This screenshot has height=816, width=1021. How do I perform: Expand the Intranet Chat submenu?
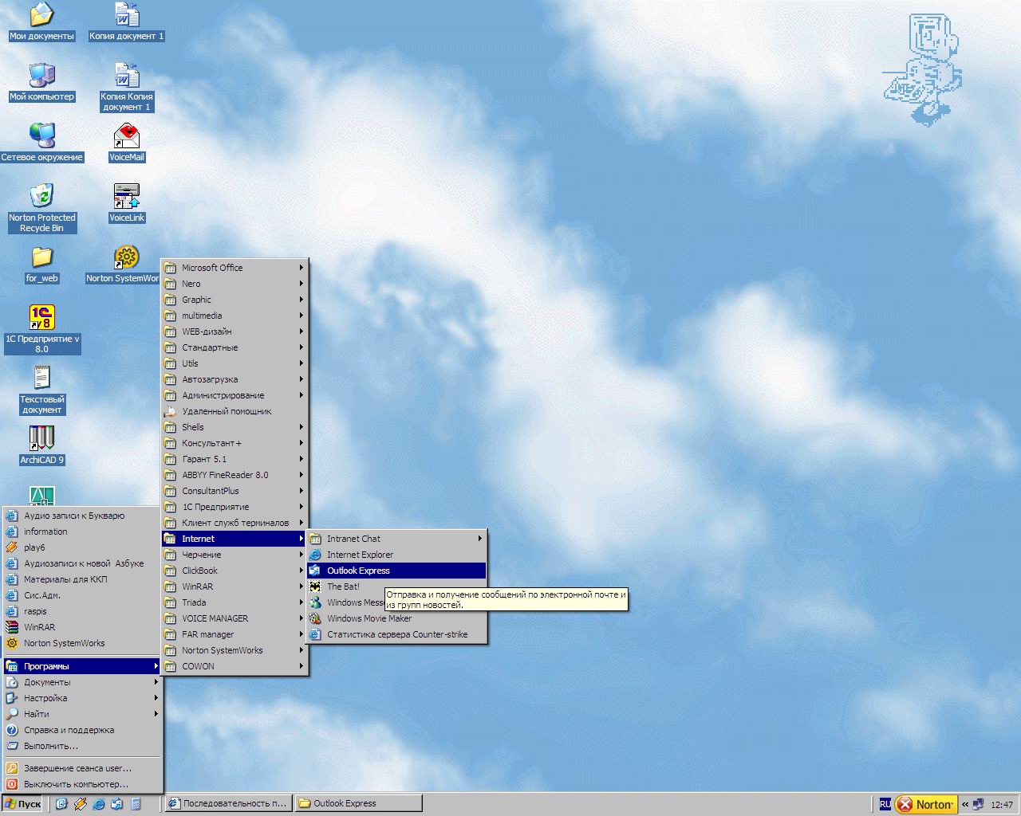pyautogui.click(x=396, y=539)
